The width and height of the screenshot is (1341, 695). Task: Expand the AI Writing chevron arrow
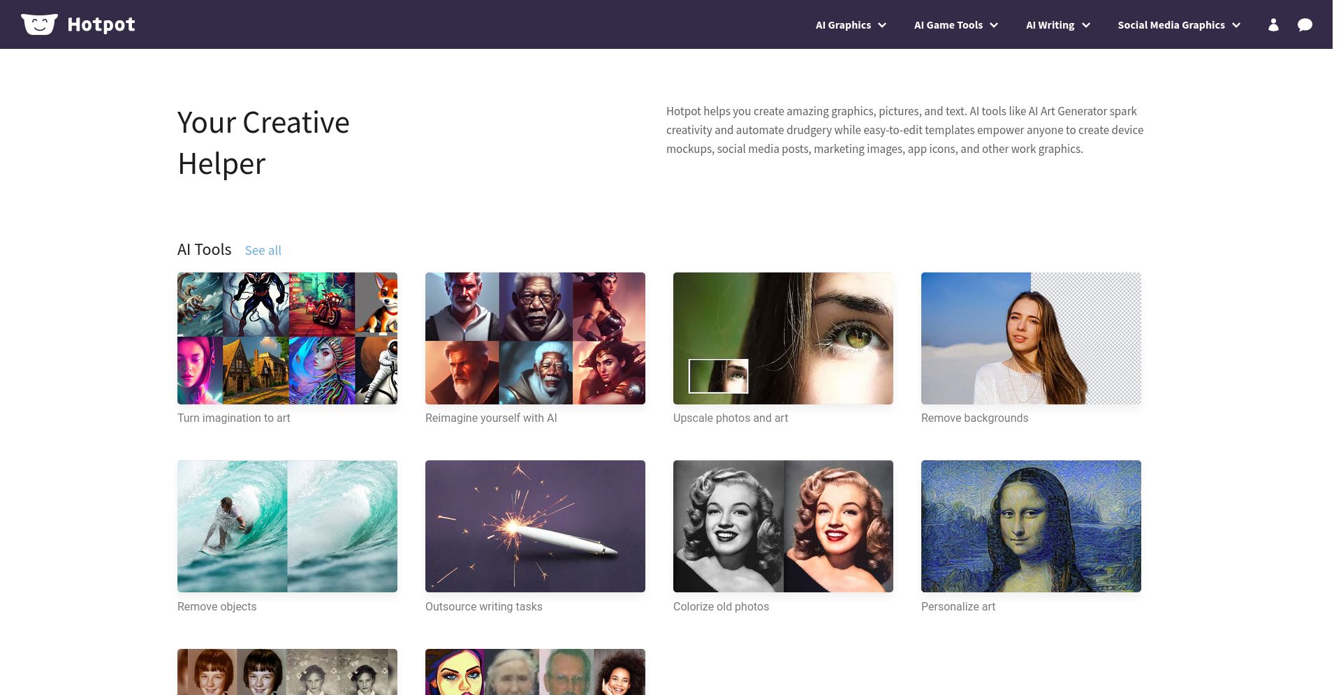tap(1086, 25)
